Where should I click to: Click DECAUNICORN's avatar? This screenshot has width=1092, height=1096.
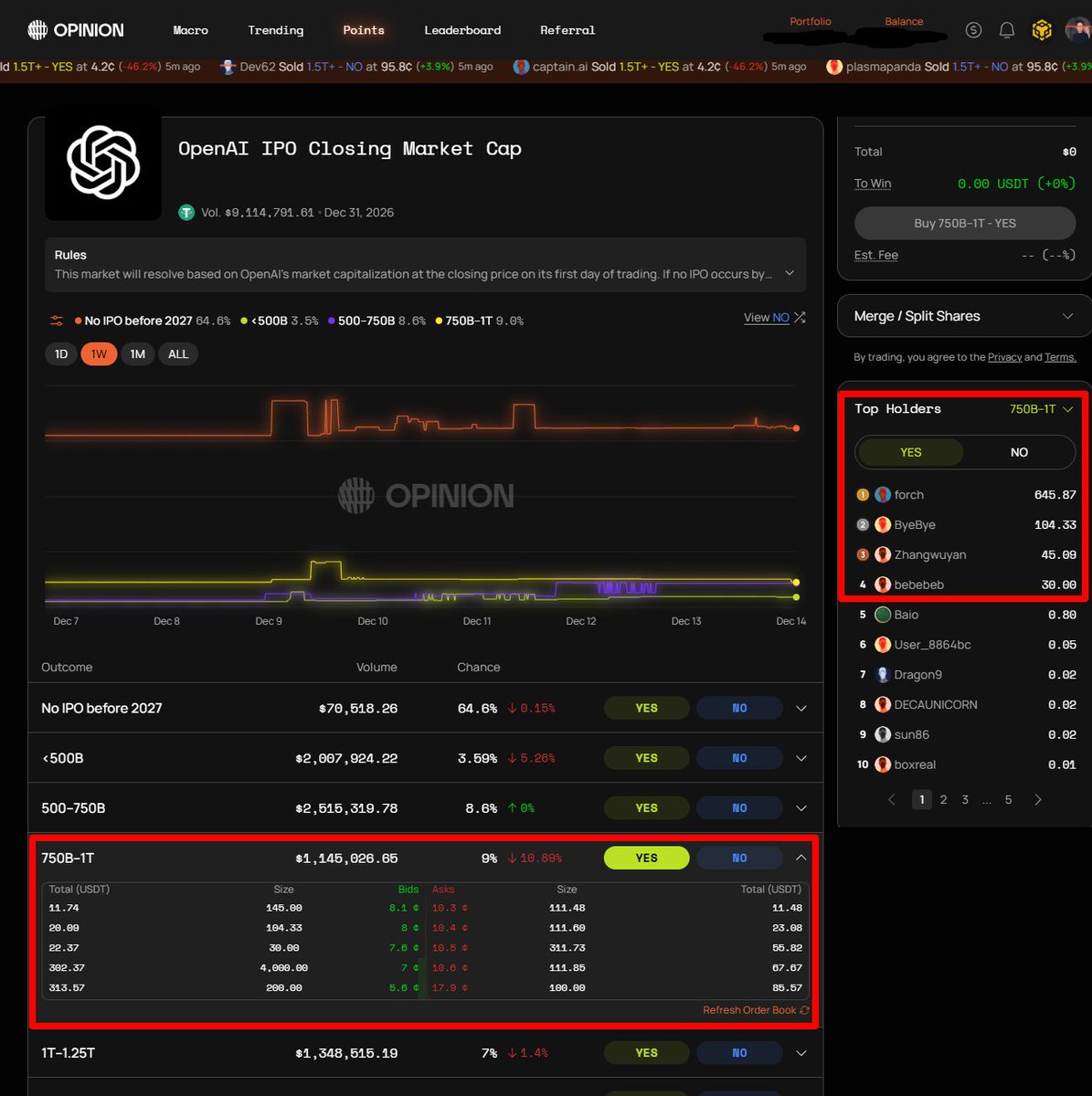pos(883,705)
